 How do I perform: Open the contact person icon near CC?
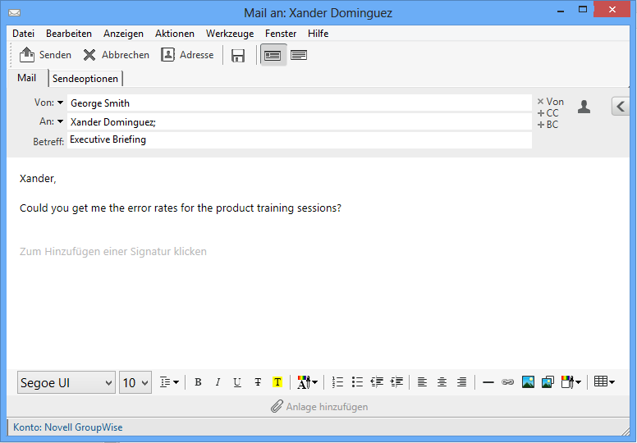(x=584, y=107)
